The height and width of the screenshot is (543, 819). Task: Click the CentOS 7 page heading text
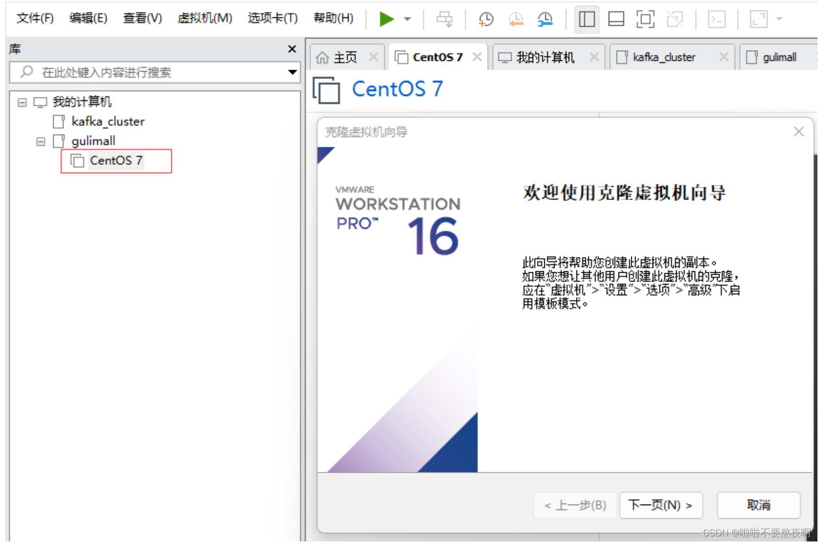pos(397,89)
